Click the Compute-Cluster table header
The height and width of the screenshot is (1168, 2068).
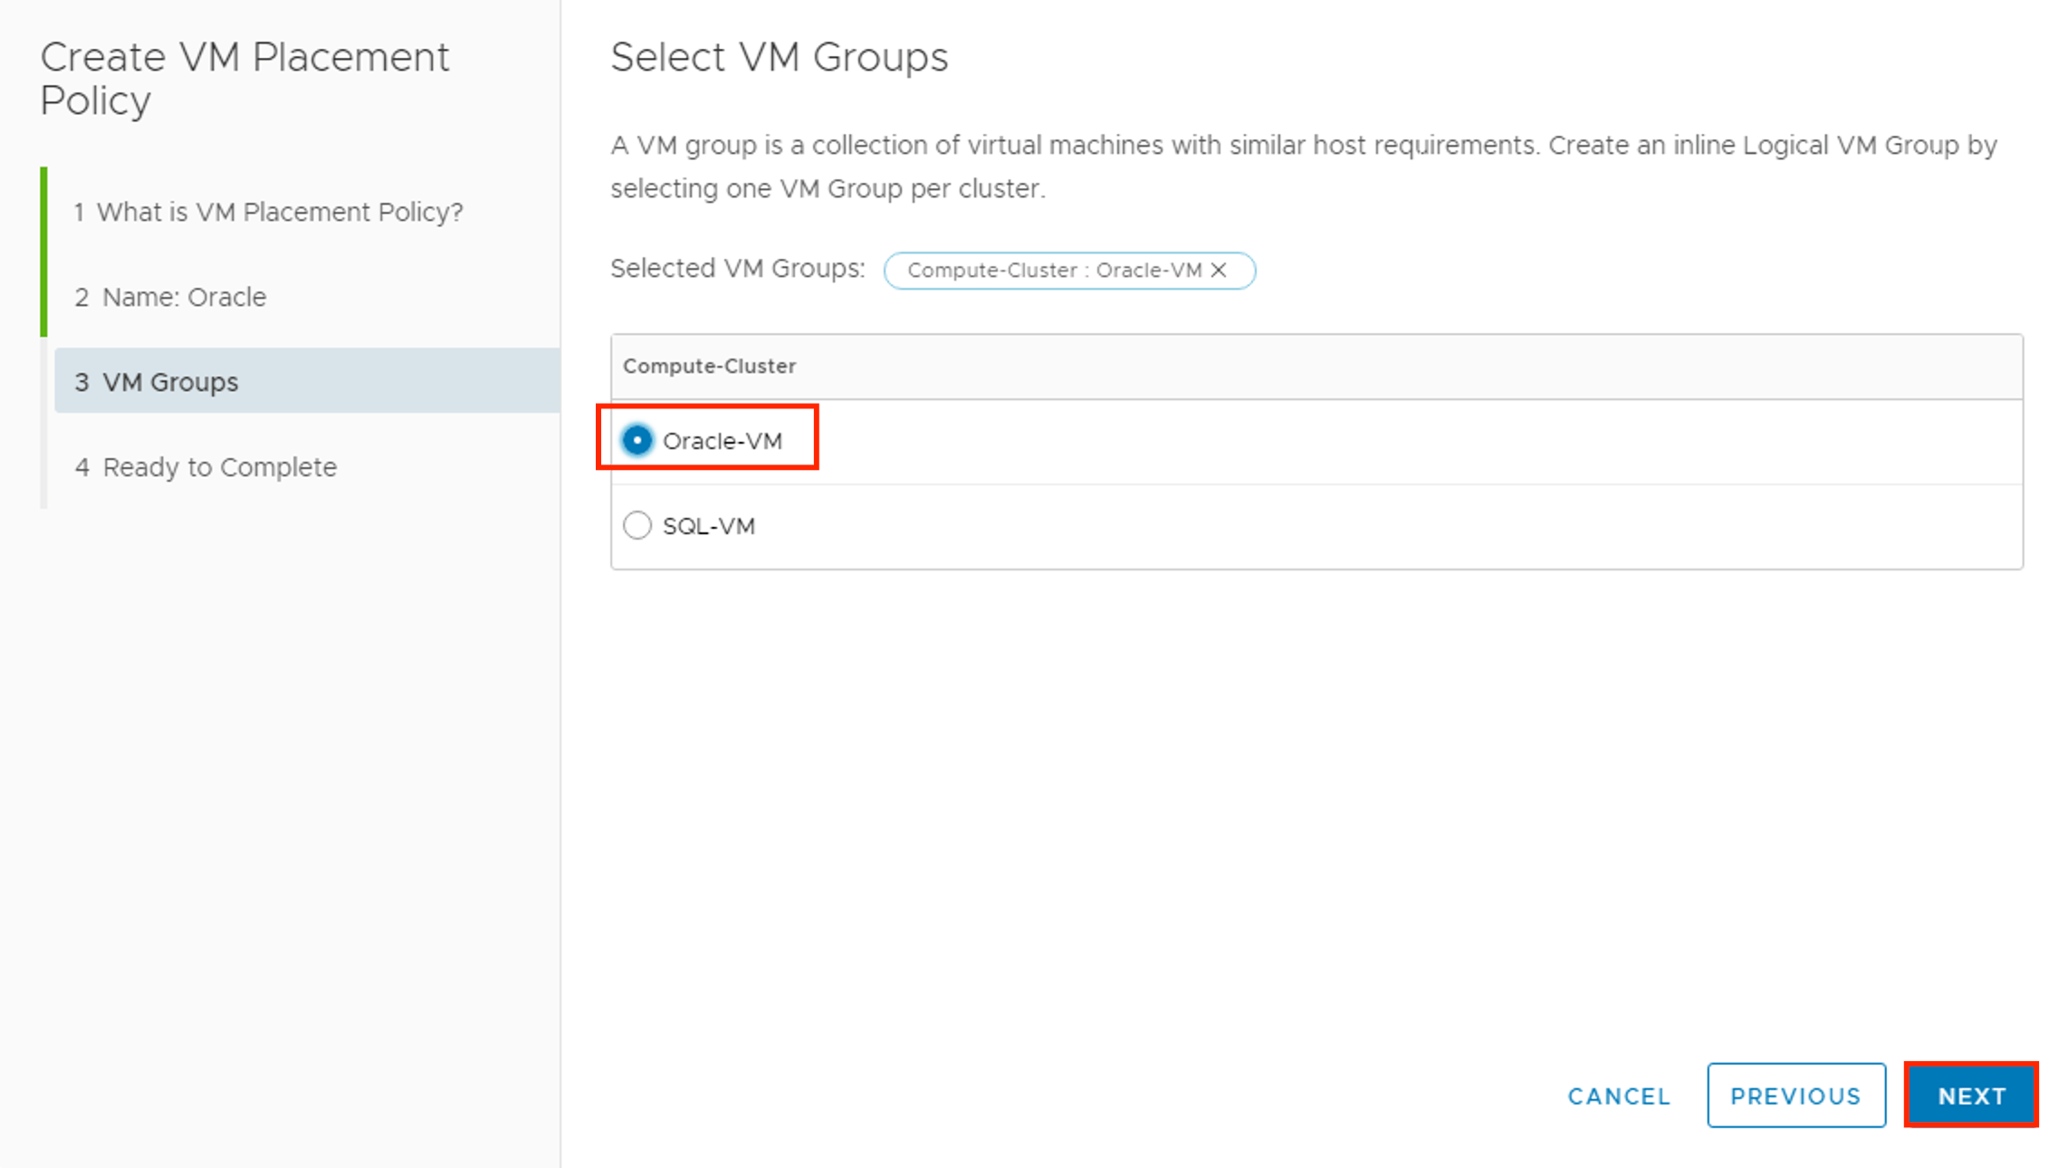(x=709, y=366)
